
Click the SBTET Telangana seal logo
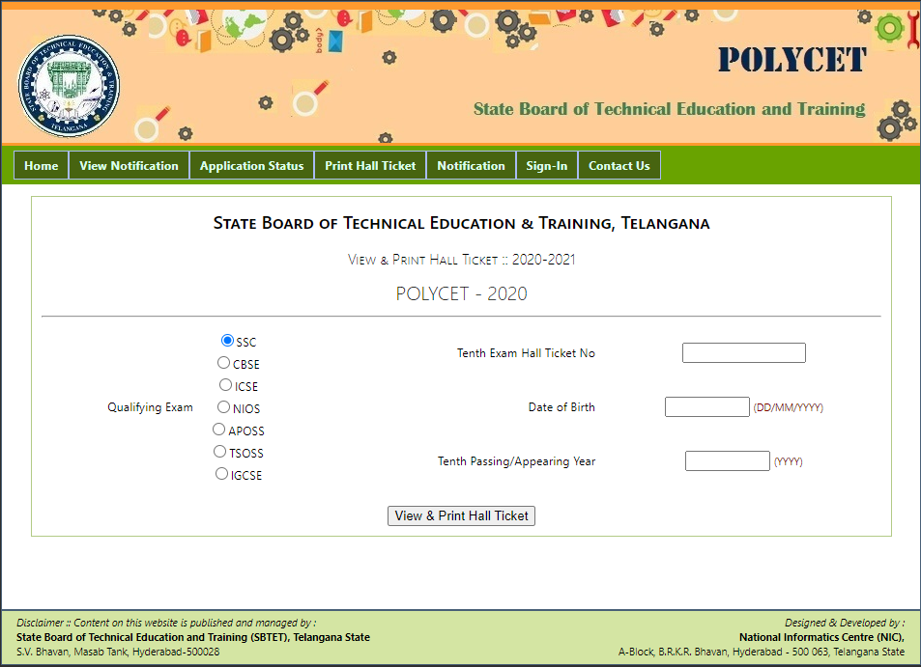(69, 86)
